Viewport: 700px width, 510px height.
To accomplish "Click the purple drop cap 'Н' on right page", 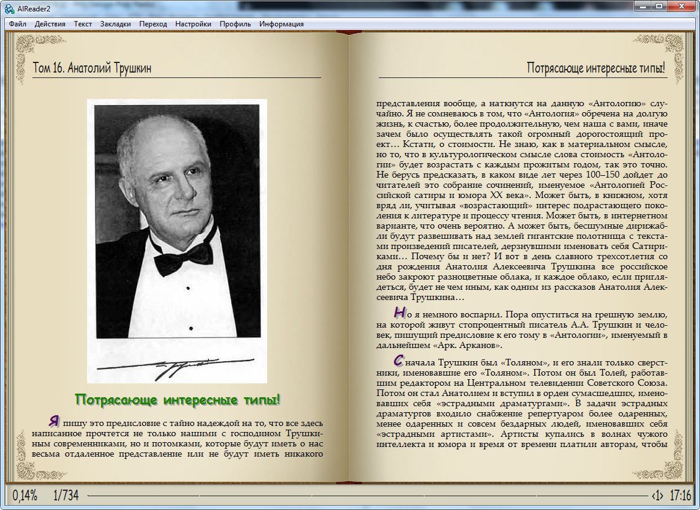I will click(400, 313).
